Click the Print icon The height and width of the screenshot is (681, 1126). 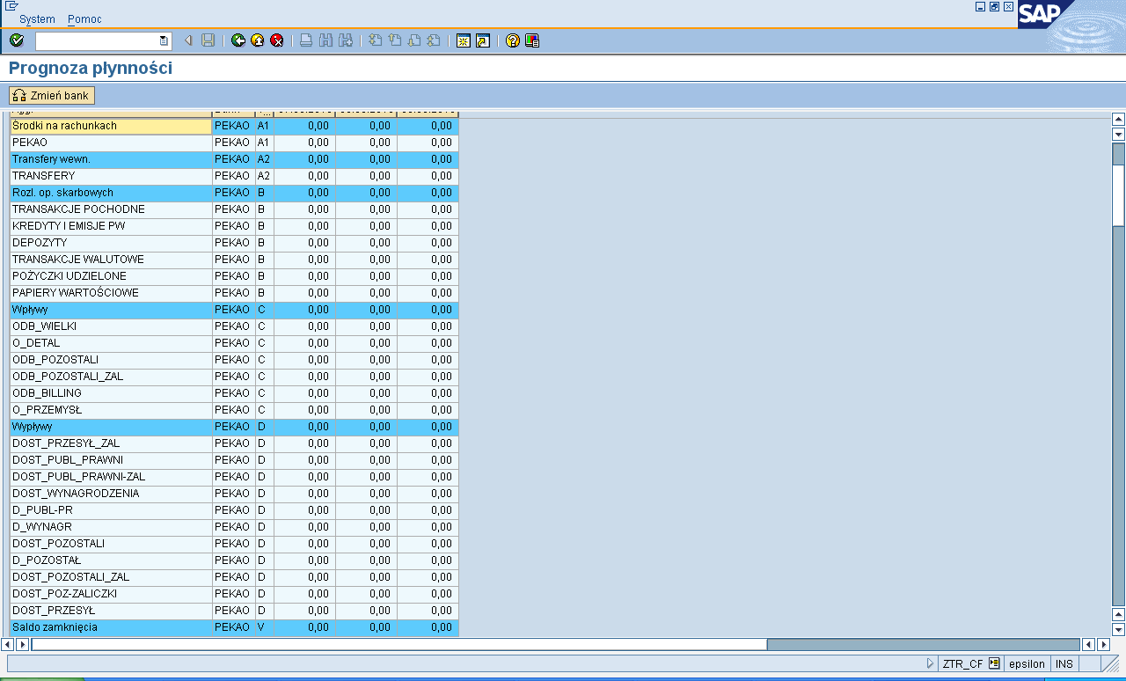(306, 40)
